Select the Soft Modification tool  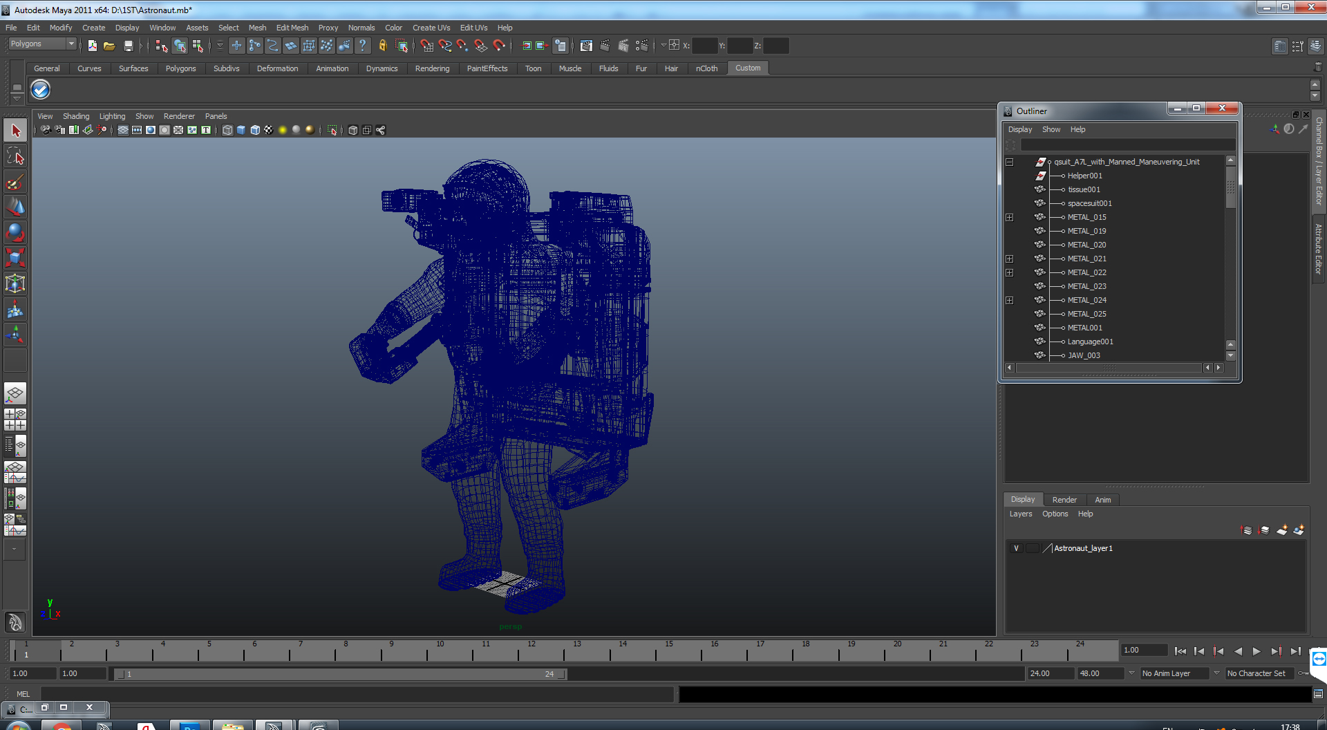[x=15, y=309]
